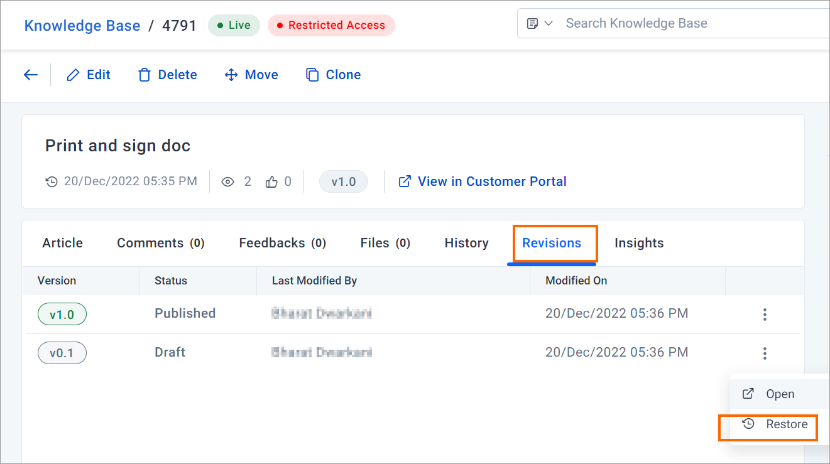Image resolution: width=830 pixels, height=464 pixels.
Task: Open the Feedbacks tab
Action: coord(283,243)
